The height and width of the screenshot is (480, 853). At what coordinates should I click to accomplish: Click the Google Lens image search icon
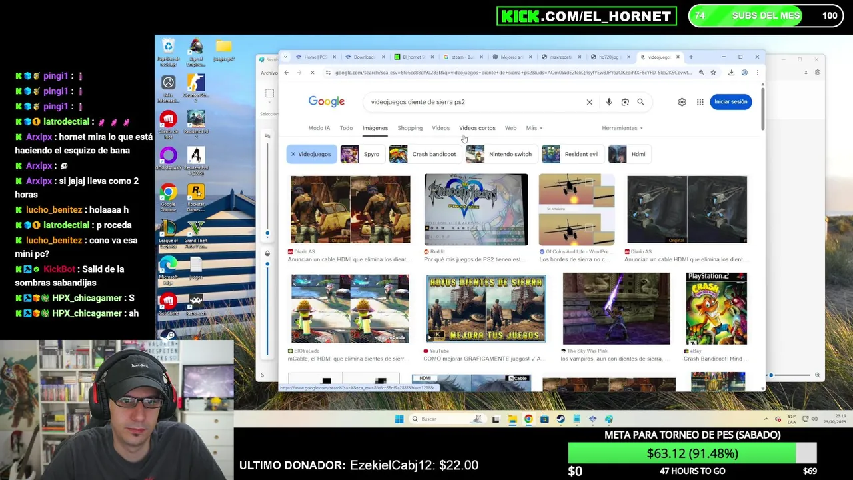625,102
